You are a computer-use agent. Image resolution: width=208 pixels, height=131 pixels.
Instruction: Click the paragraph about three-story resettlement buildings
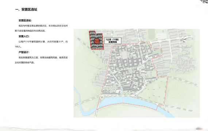[41, 60]
